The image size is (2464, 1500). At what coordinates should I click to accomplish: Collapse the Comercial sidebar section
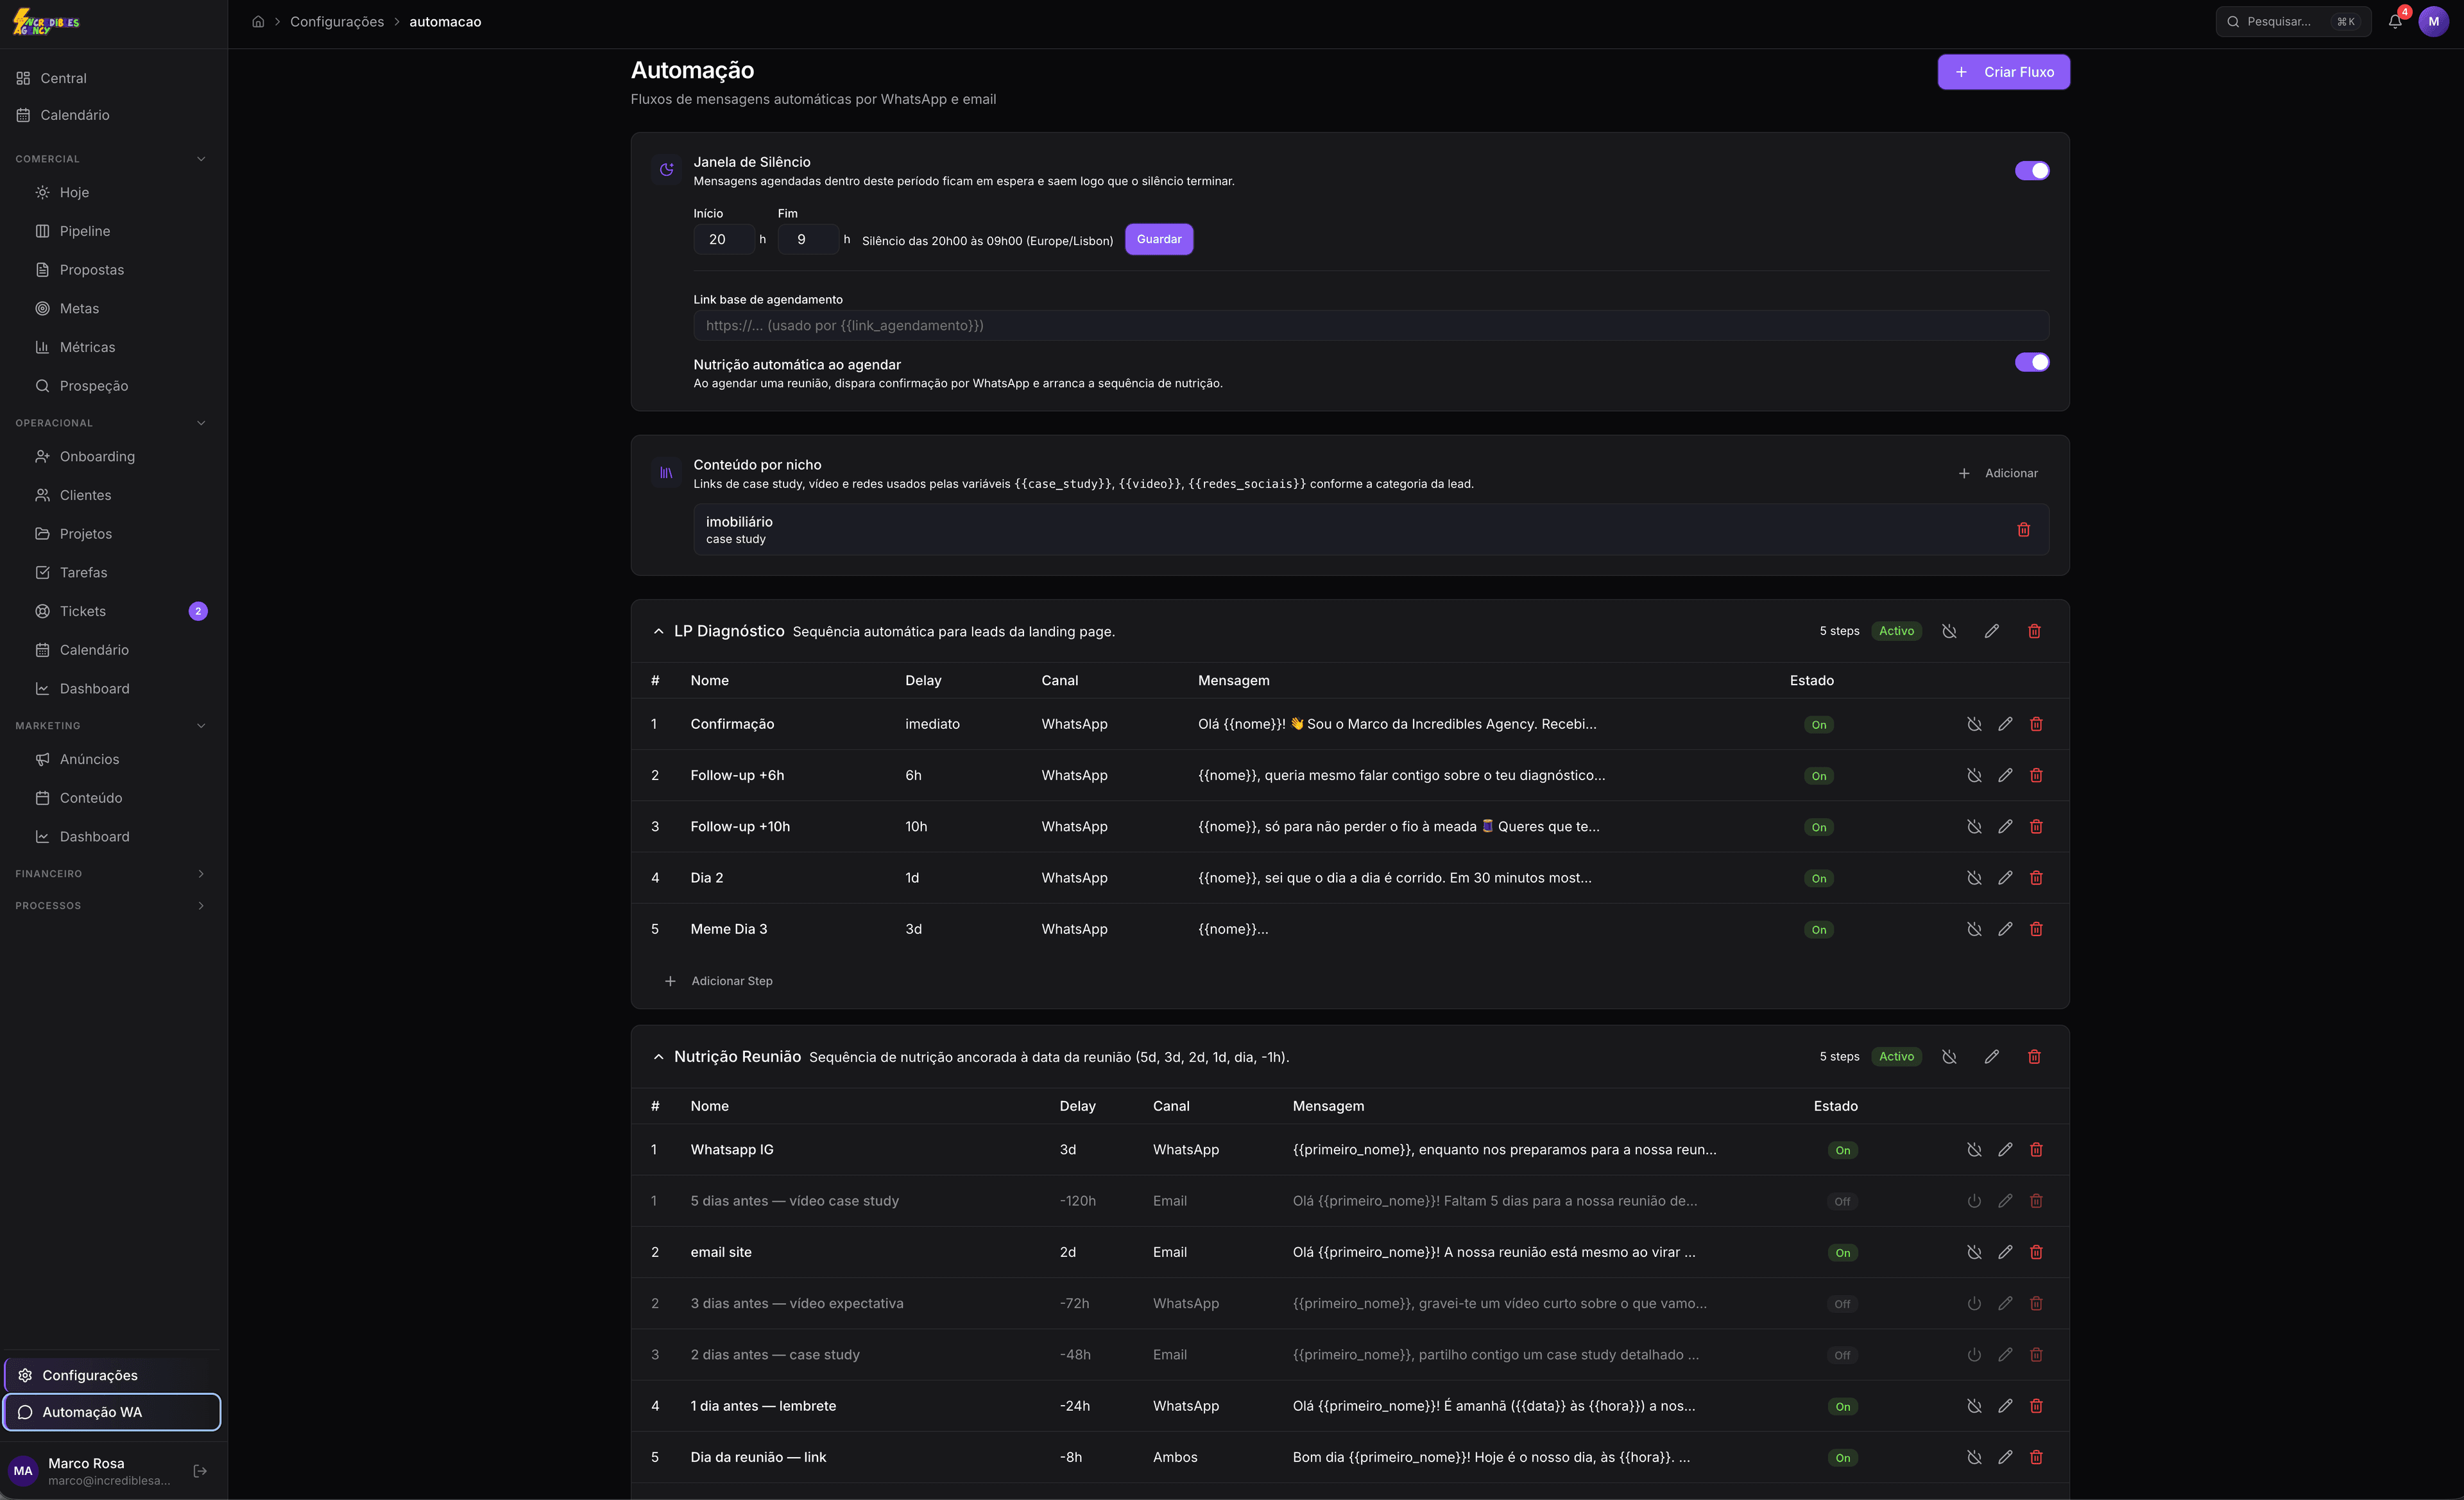[201, 159]
